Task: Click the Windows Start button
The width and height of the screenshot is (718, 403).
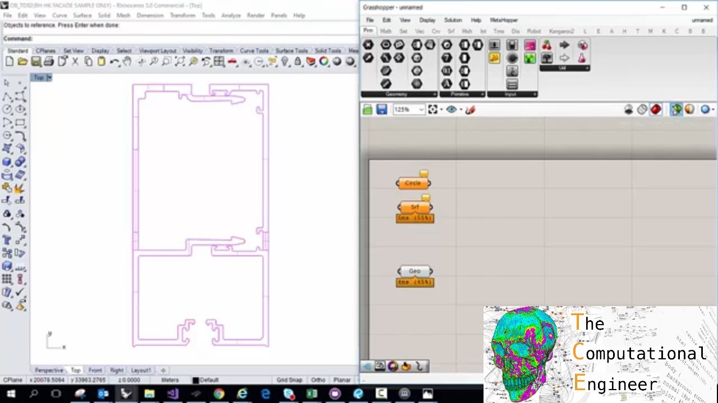Action: tap(11, 394)
